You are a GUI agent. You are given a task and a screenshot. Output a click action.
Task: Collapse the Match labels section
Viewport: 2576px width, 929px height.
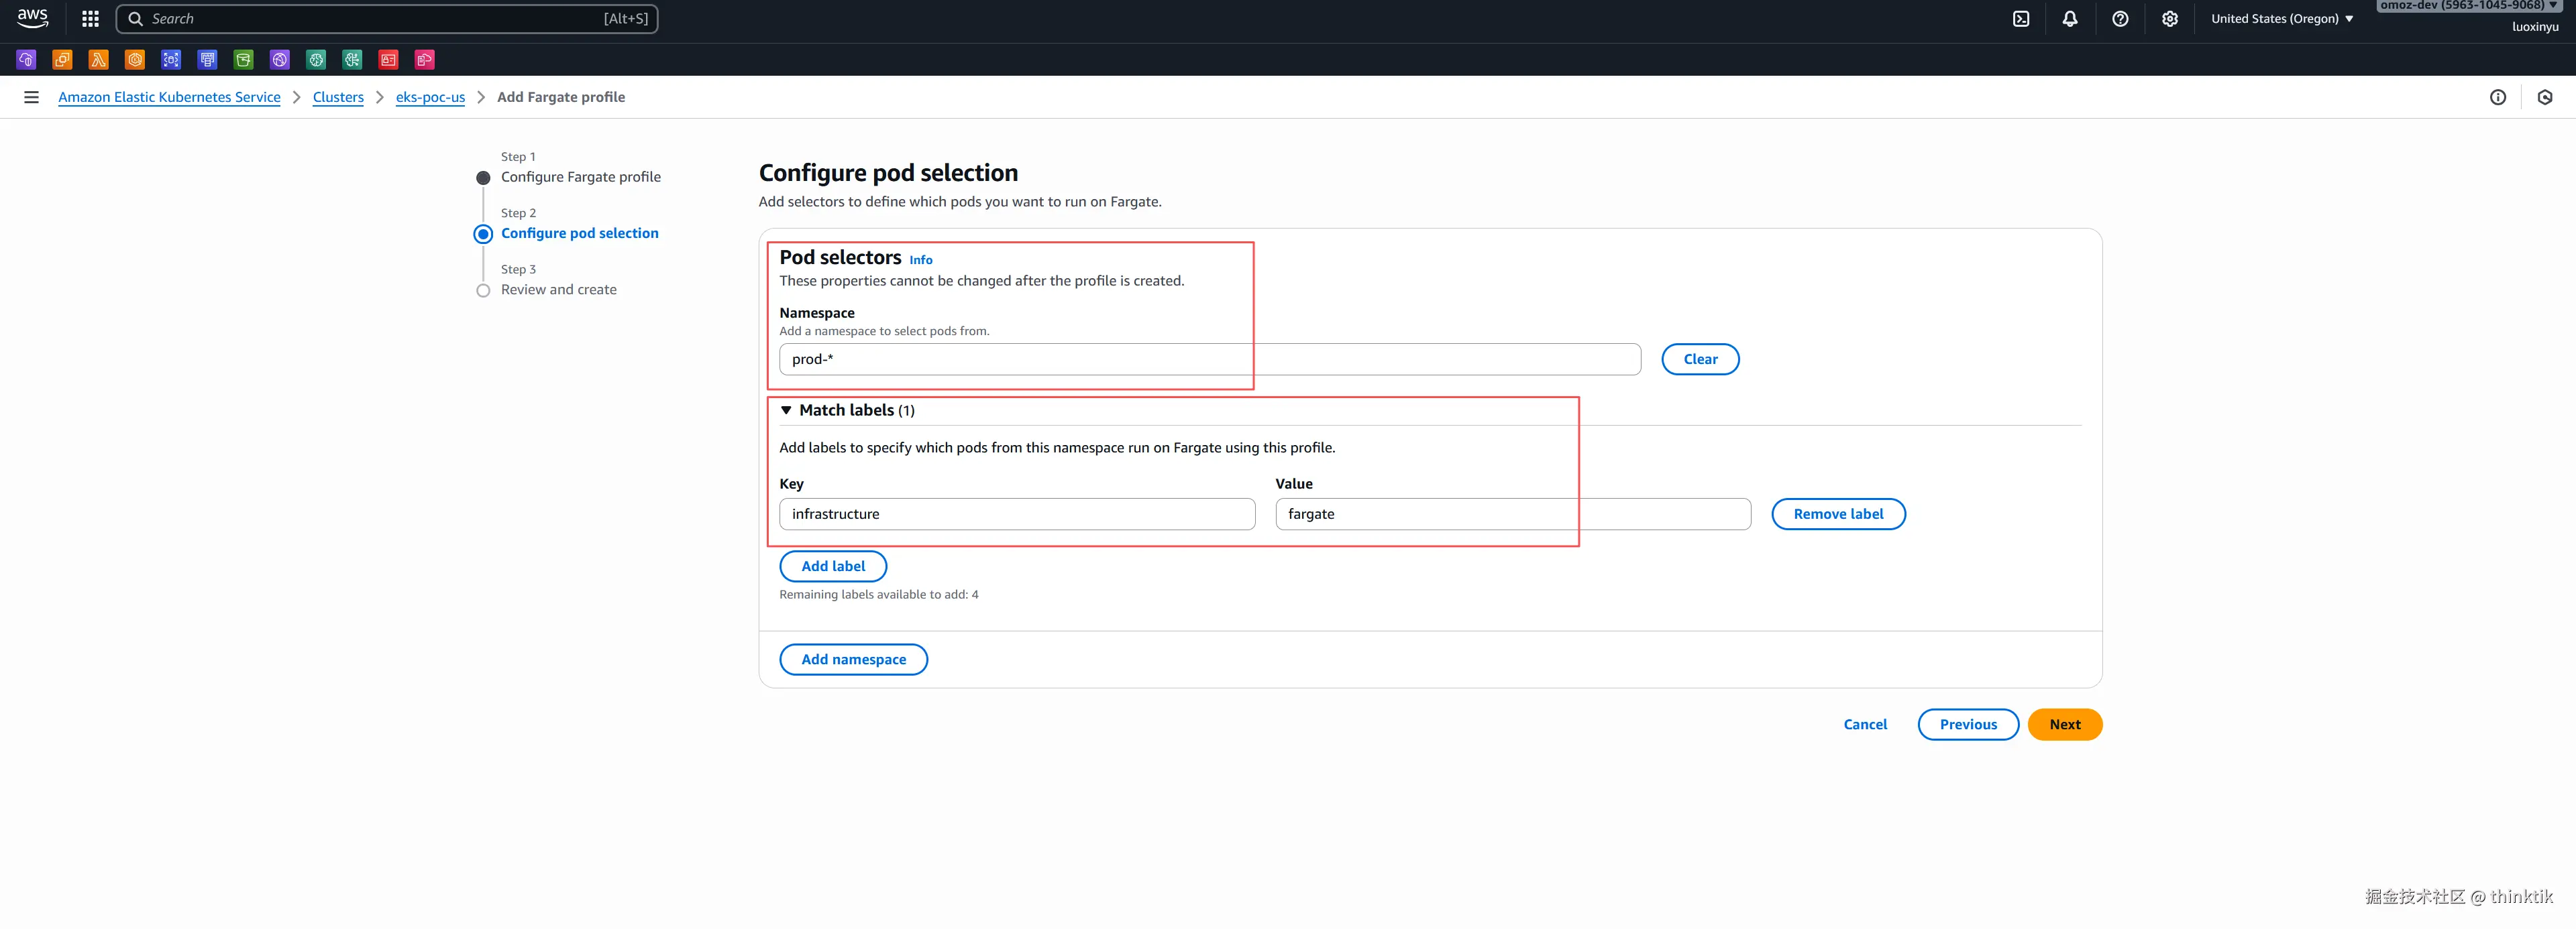click(786, 411)
